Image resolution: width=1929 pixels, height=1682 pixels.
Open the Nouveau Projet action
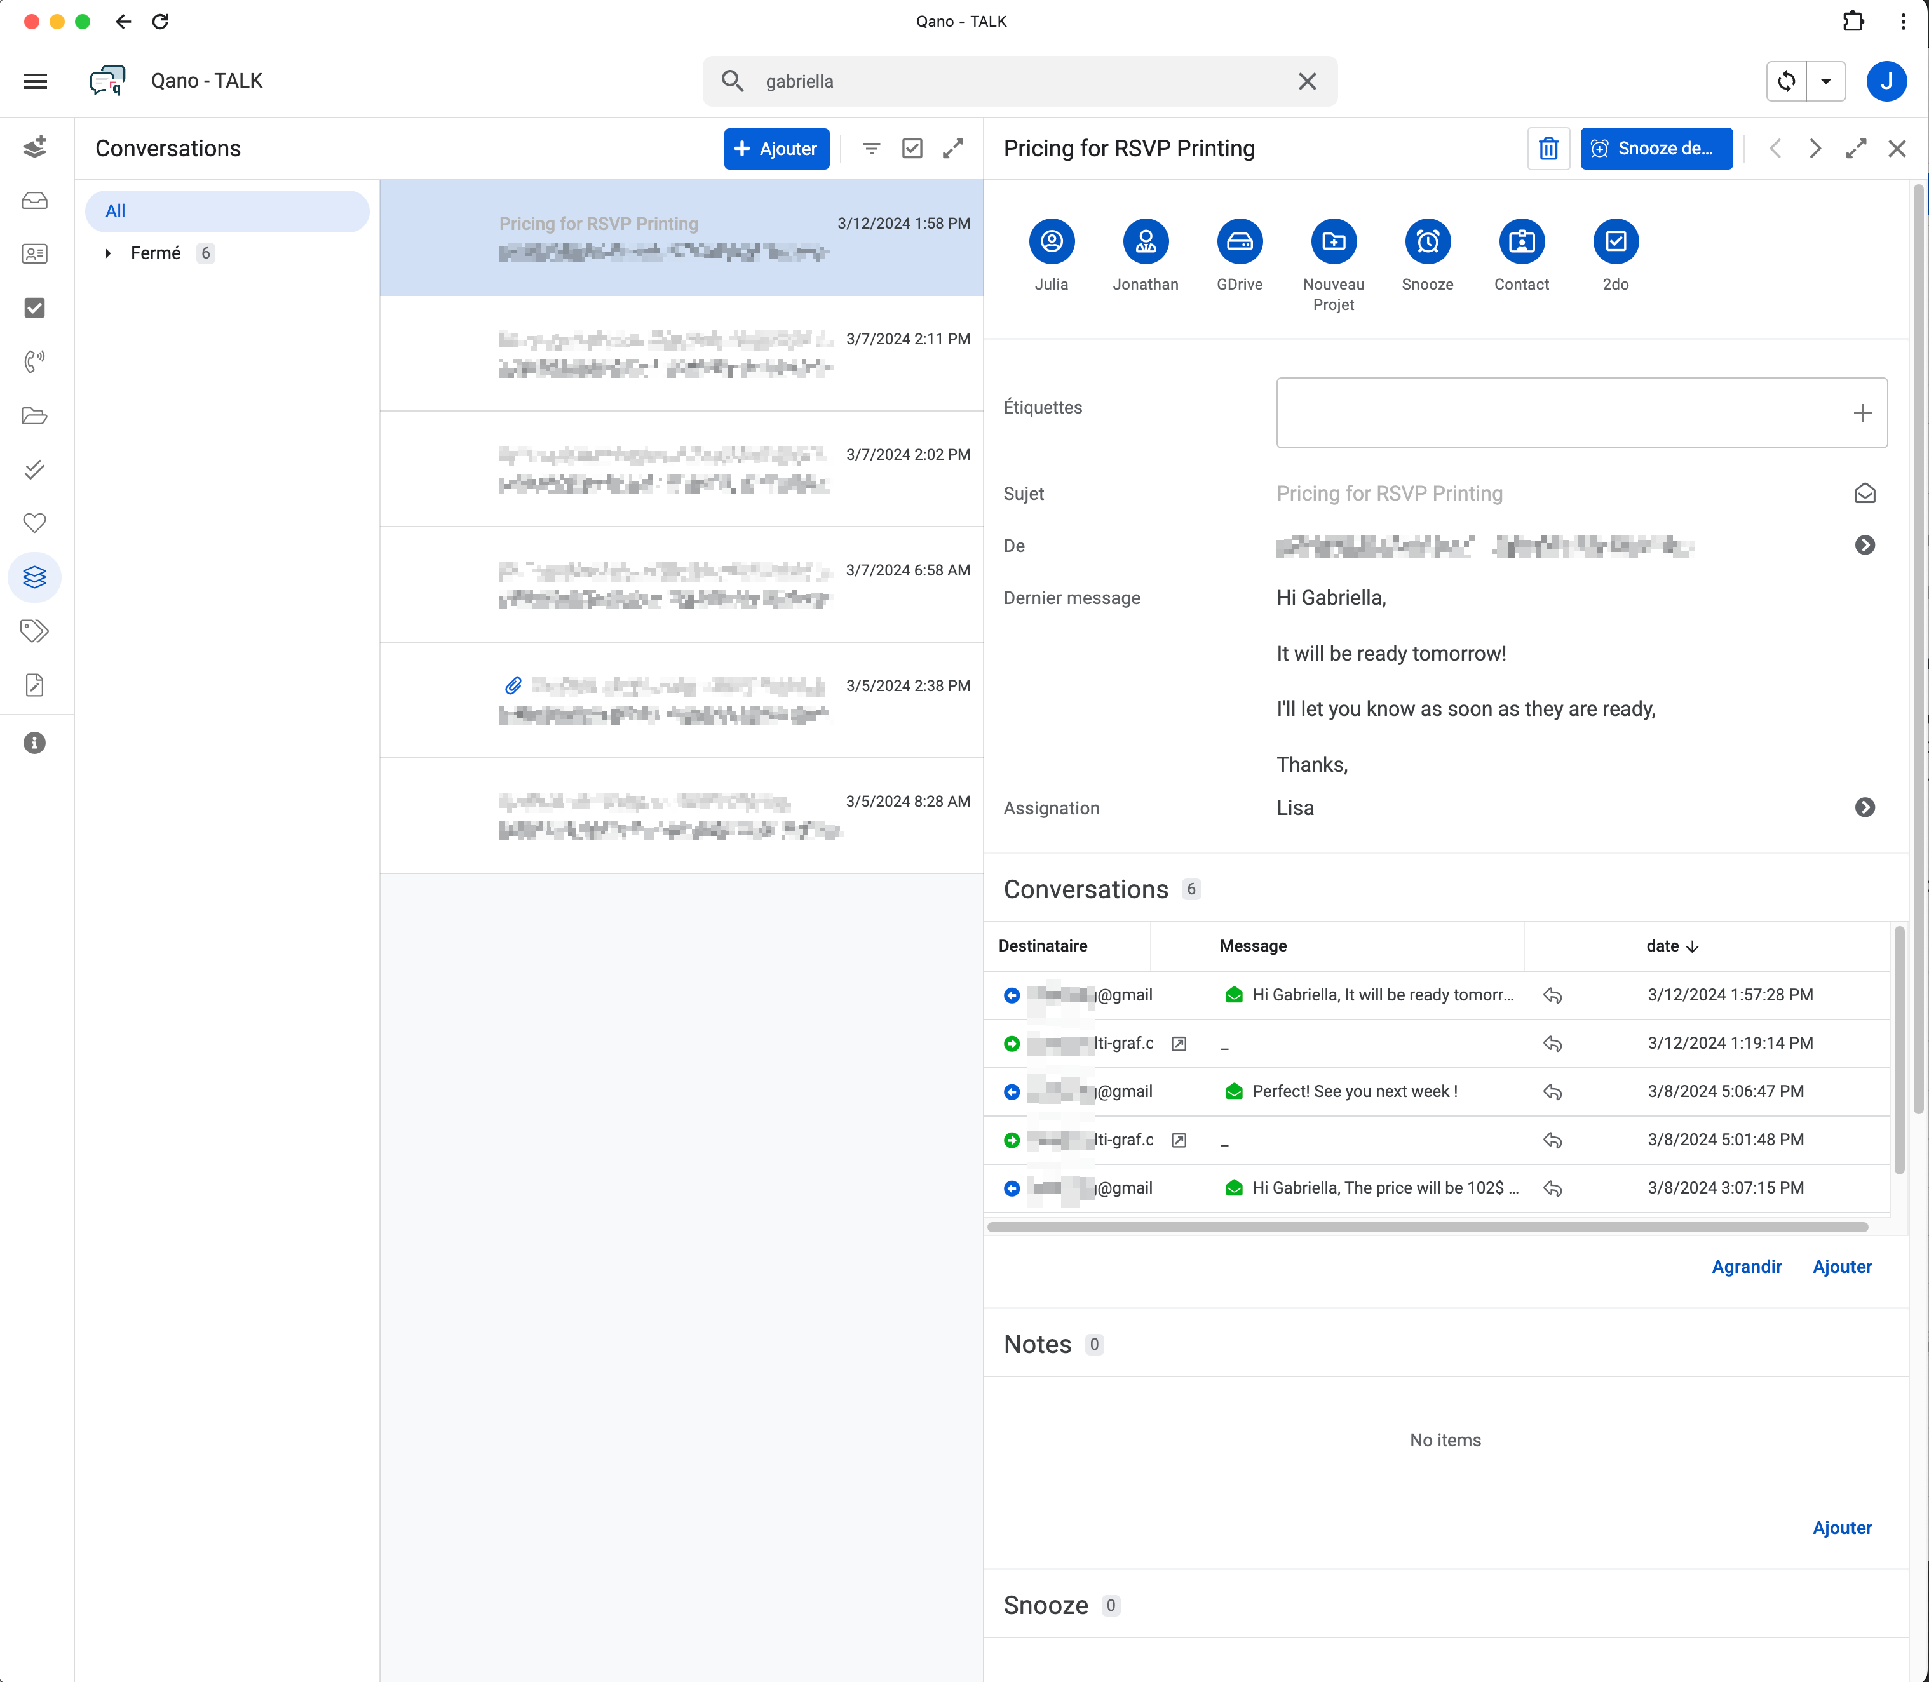[1333, 242]
